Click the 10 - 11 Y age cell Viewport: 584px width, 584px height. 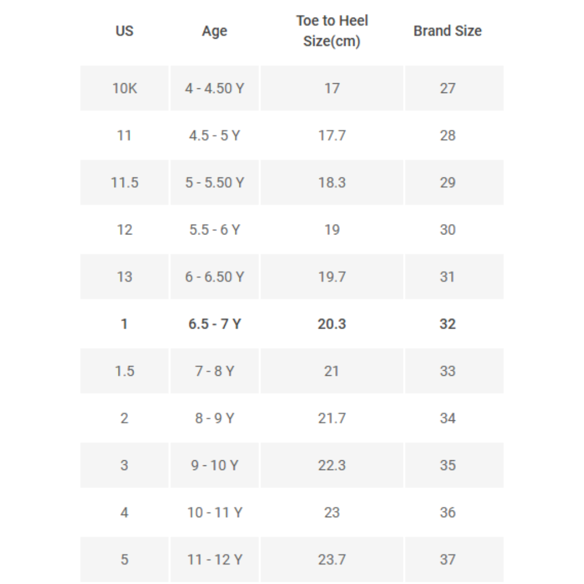(x=214, y=513)
